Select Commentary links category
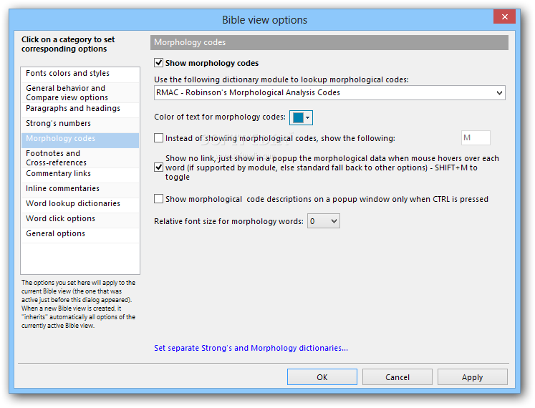 80,174
